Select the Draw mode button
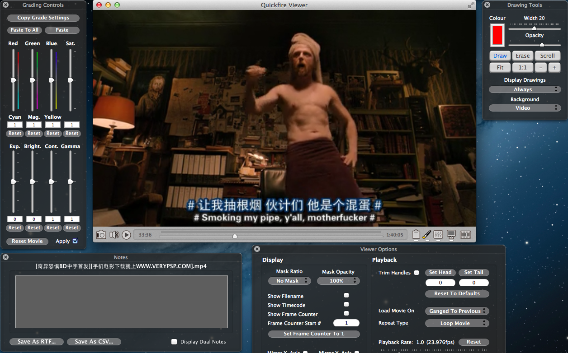Screen dimensions: 568x353 coord(500,56)
